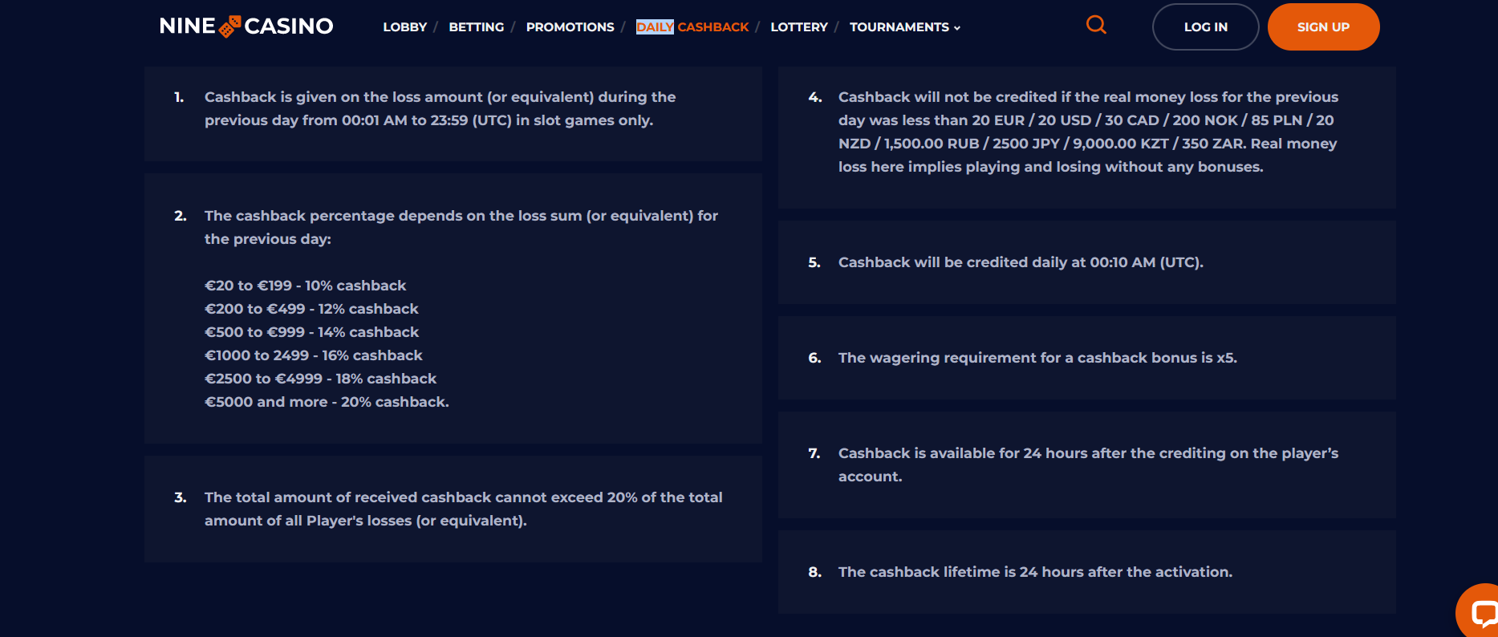Click rule 1 about slot games cashback

coord(453,114)
